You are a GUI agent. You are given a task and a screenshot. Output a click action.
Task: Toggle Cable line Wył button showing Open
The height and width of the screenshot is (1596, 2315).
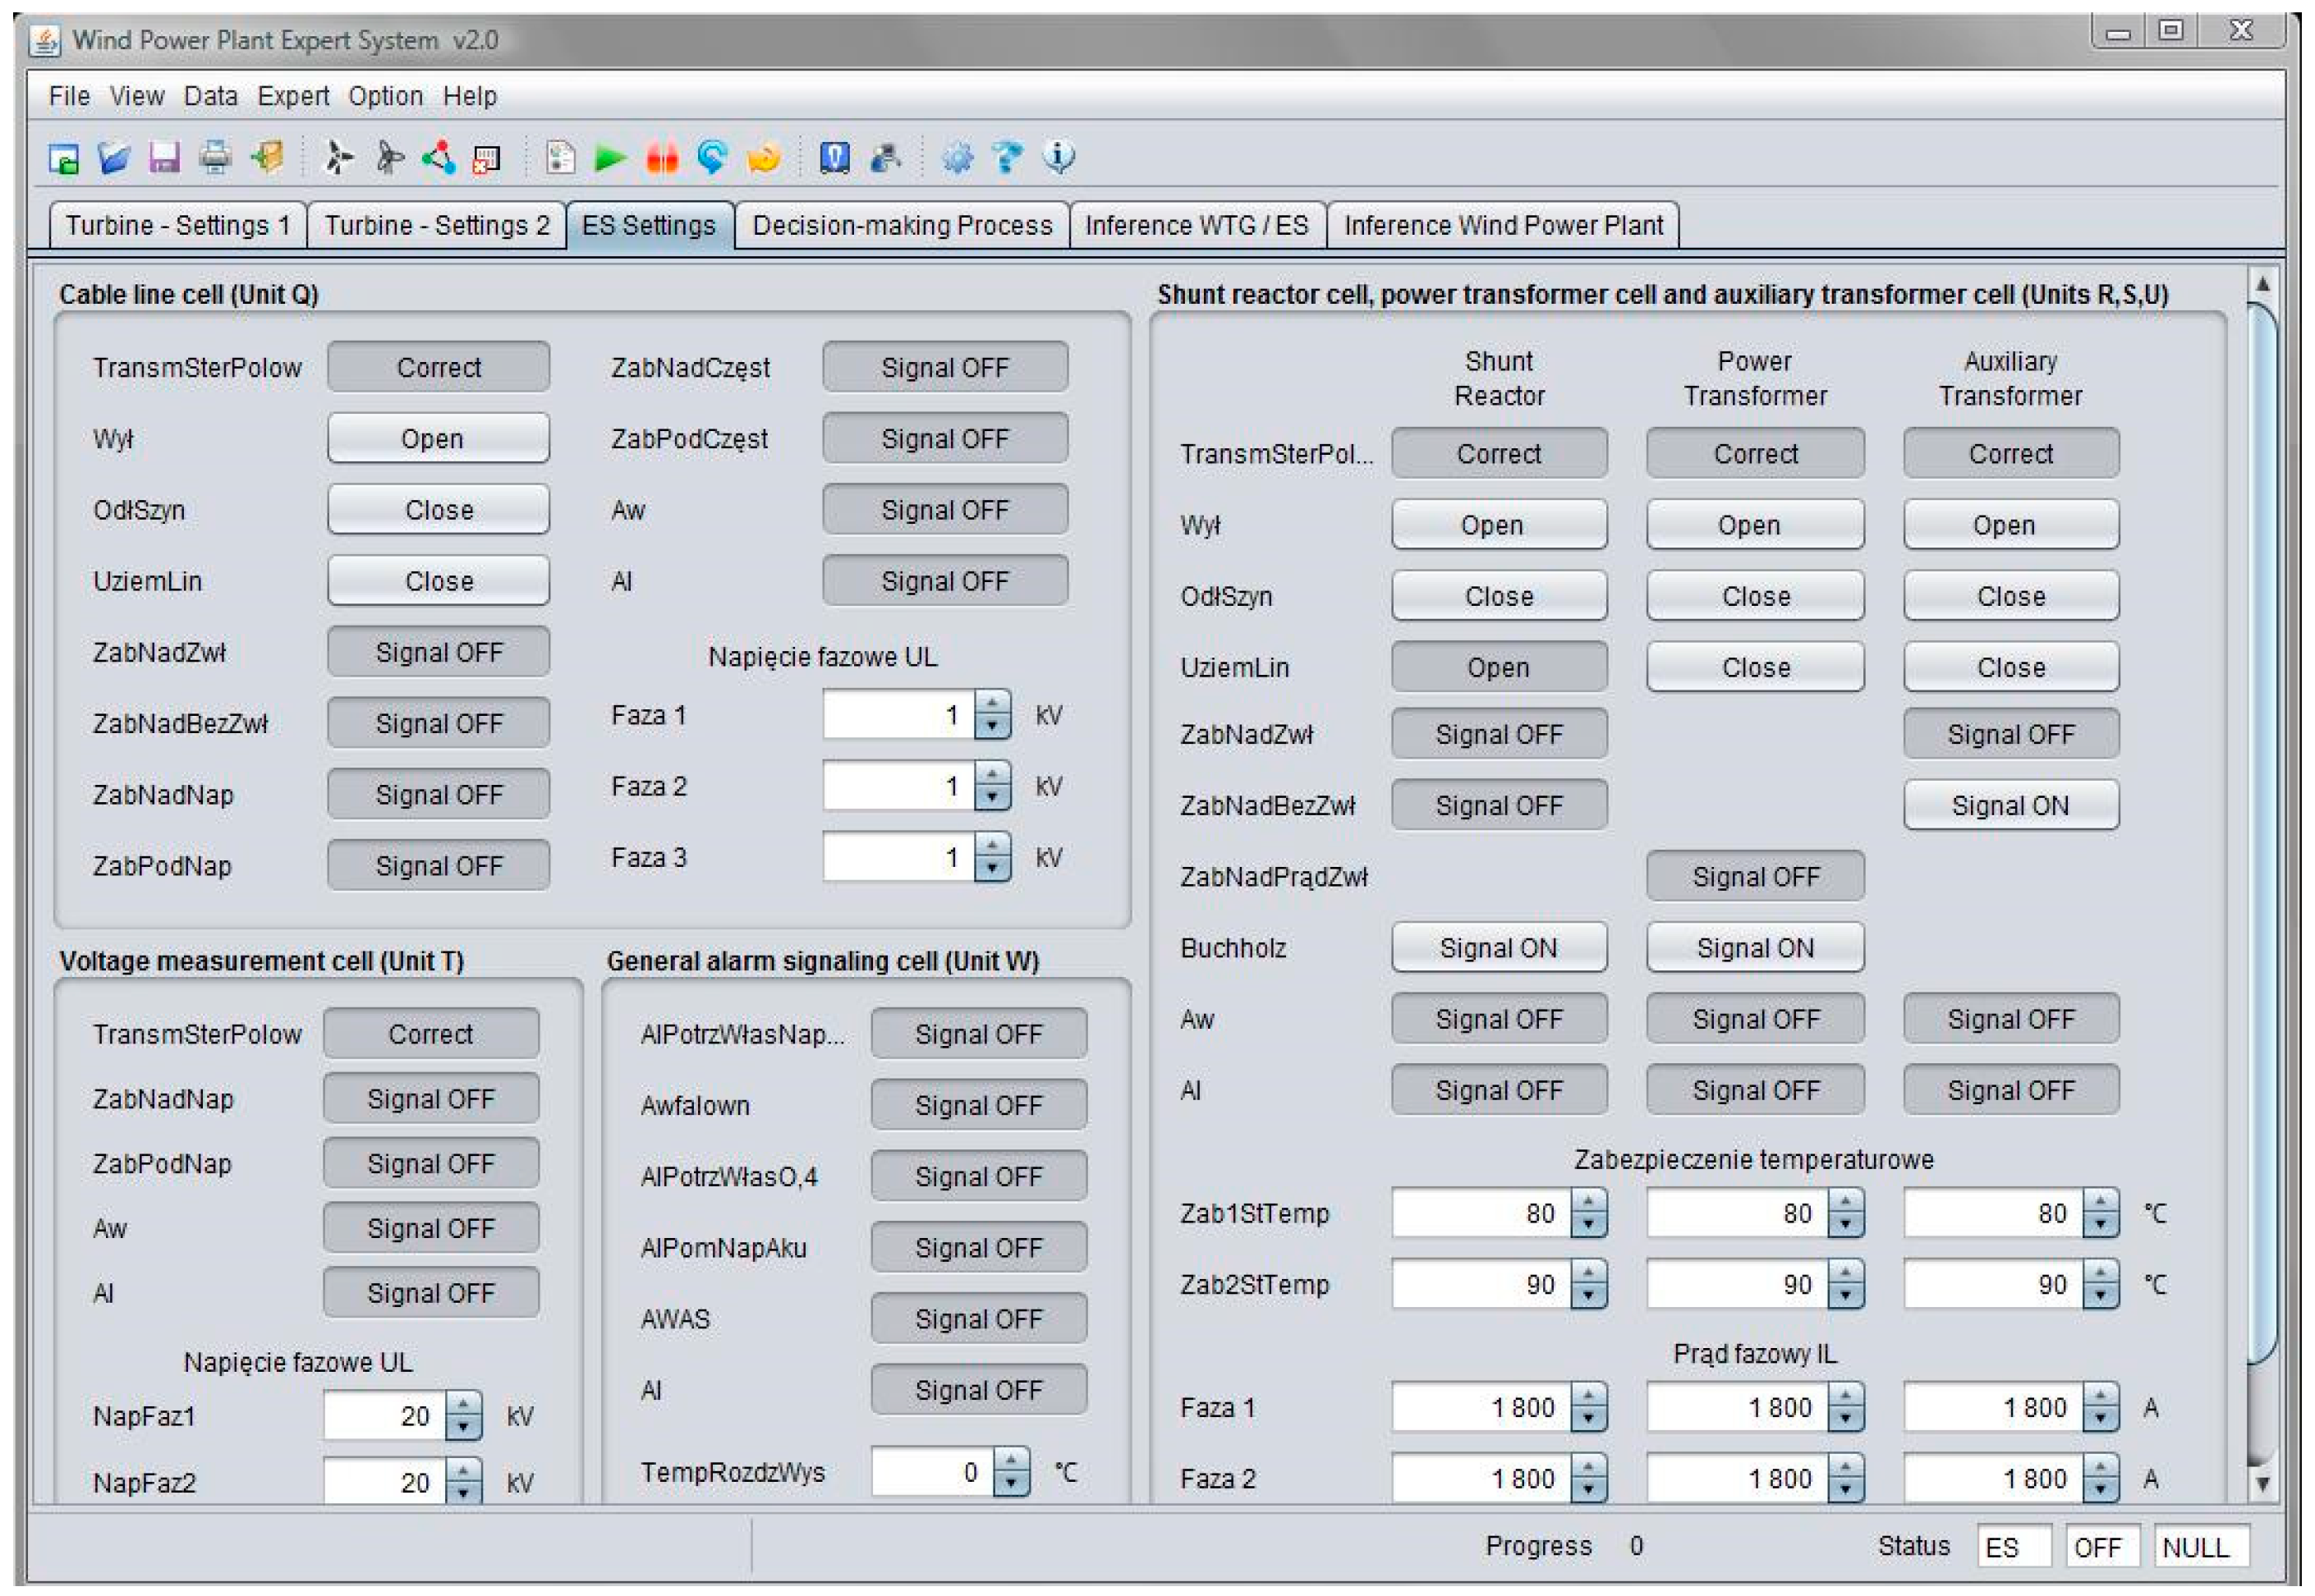coord(438,439)
